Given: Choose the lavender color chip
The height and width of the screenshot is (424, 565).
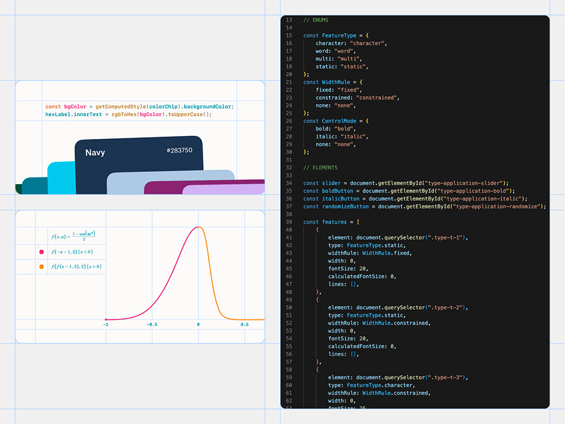Looking at the screenshot, I should point(224,189).
